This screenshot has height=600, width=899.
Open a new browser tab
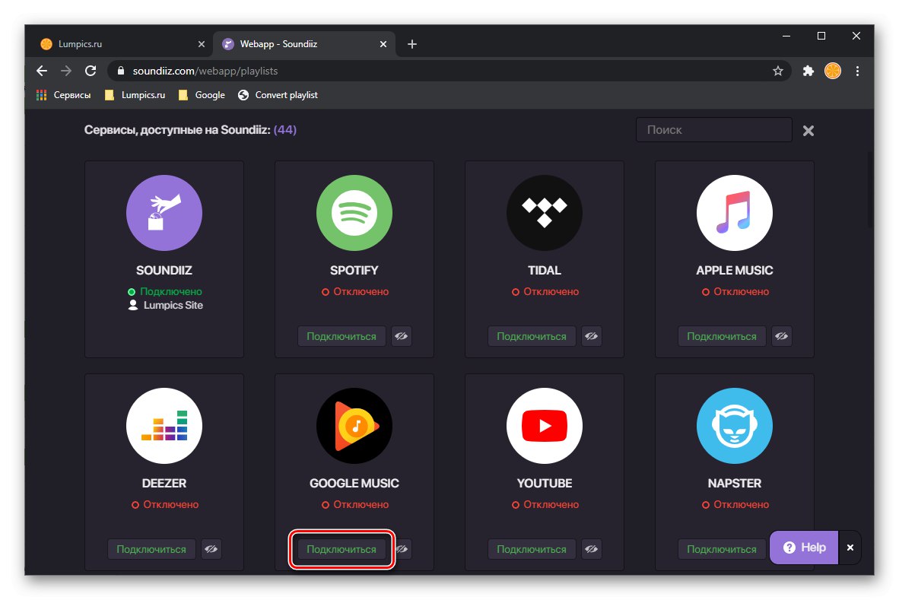pyautogui.click(x=412, y=44)
